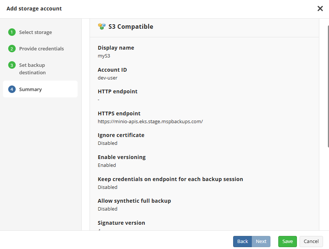Click the step 1 green circle icon
This screenshot has height=249, width=329.
pos(12,32)
